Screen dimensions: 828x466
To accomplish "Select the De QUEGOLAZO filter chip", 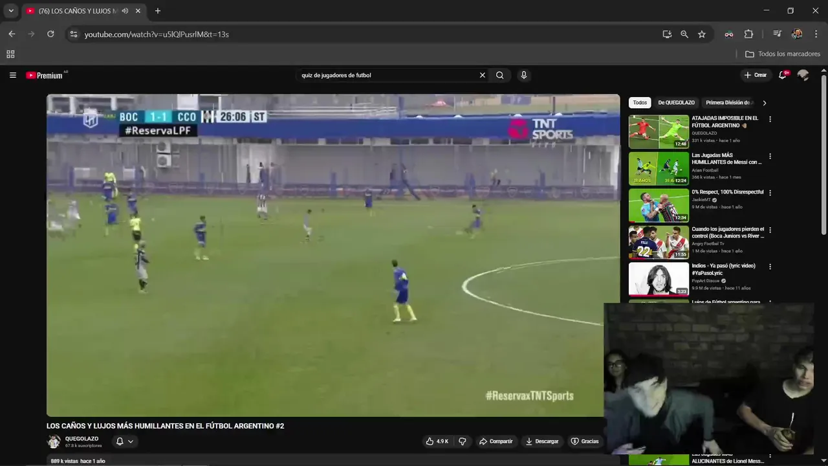I will (x=676, y=103).
